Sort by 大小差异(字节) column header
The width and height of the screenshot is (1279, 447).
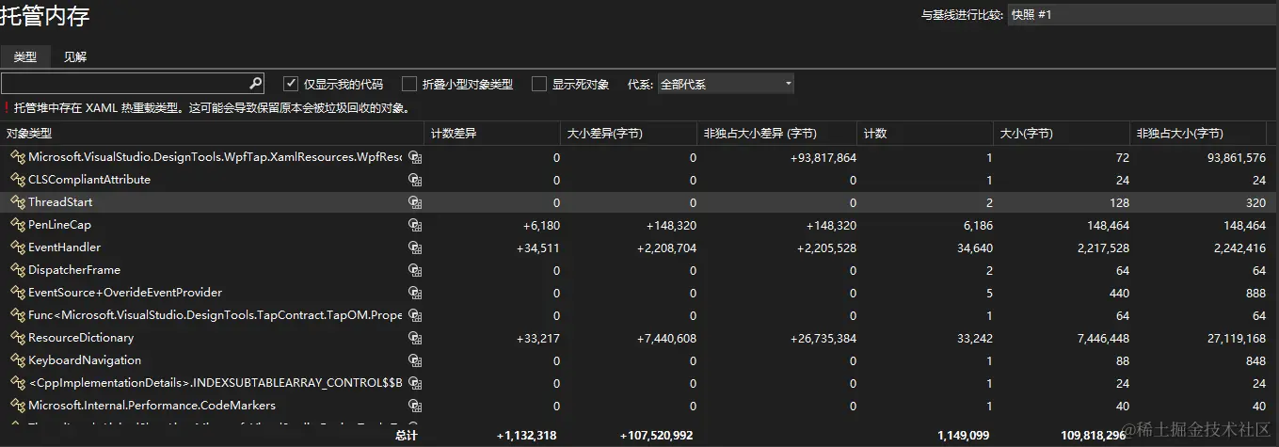pyautogui.click(x=629, y=134)
